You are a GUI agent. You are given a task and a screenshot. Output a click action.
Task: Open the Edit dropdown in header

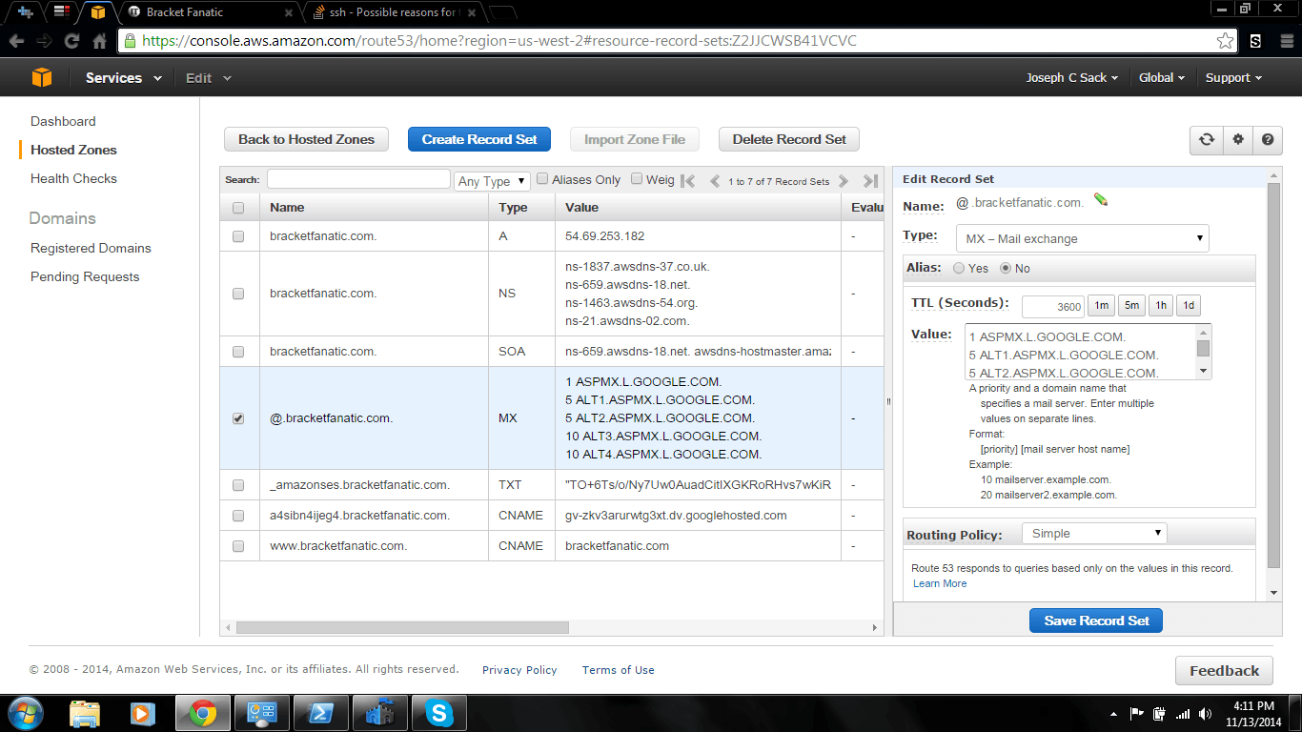coord(208,78)
